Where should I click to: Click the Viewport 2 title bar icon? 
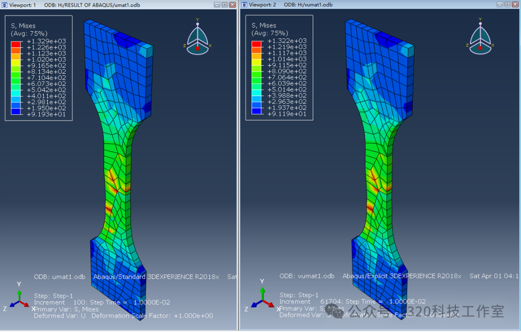244,4
